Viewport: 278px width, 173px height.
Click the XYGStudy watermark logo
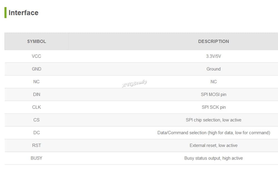[x=135, y=83]
